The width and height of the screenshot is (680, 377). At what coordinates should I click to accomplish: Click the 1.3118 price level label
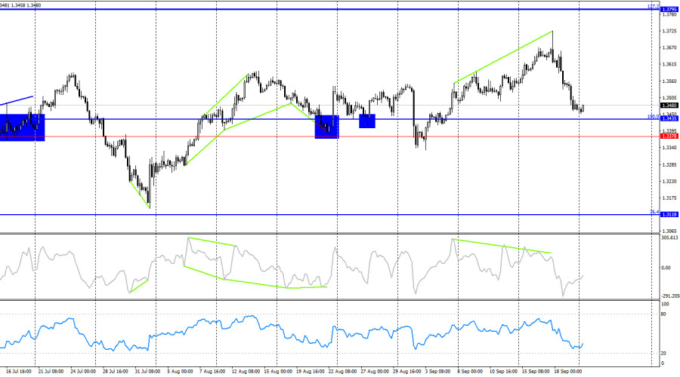click(669, 215)
